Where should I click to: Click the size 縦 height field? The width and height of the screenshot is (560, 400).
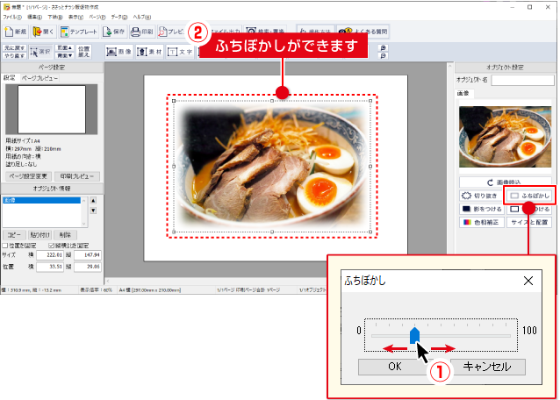[x=88, y=255]
